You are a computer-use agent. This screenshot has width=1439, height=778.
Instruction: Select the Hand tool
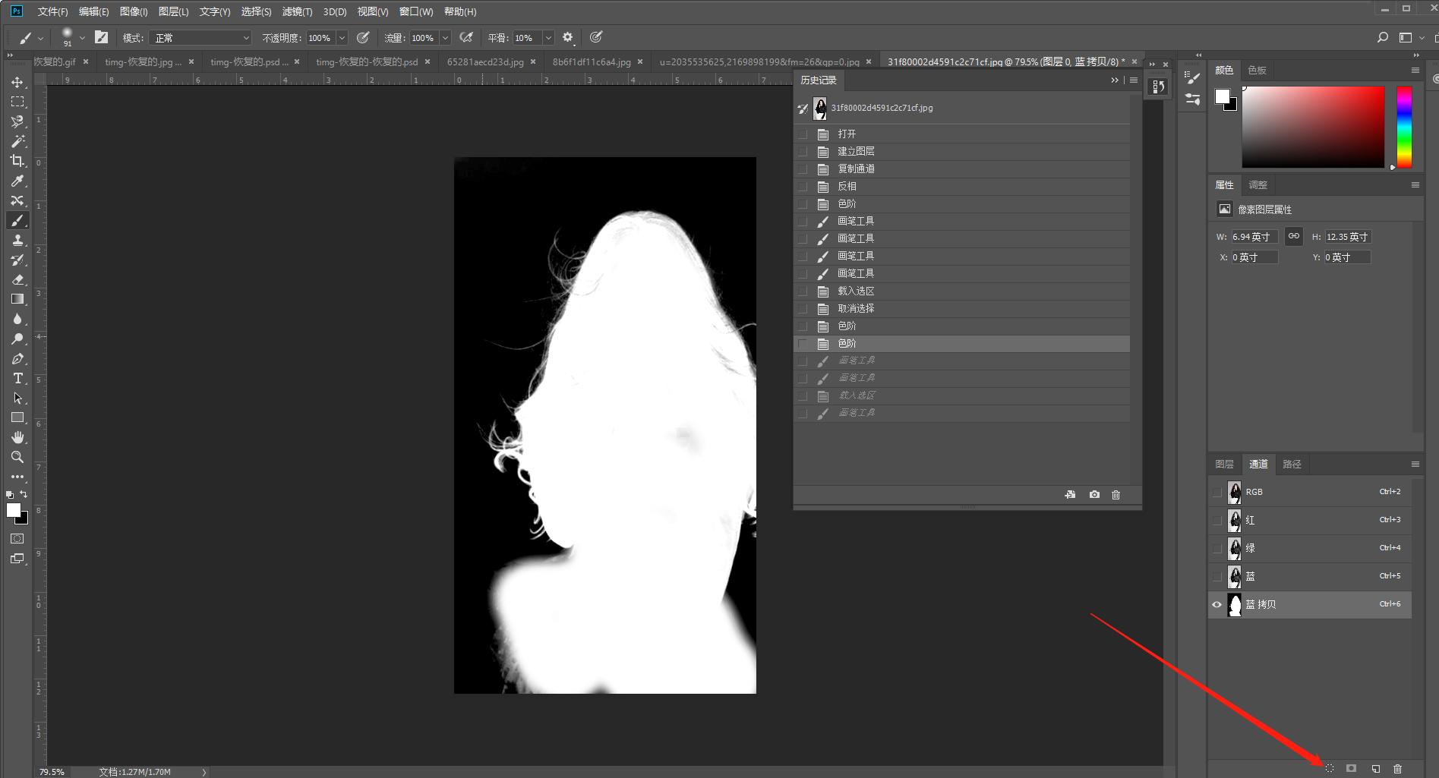(17, 437)
